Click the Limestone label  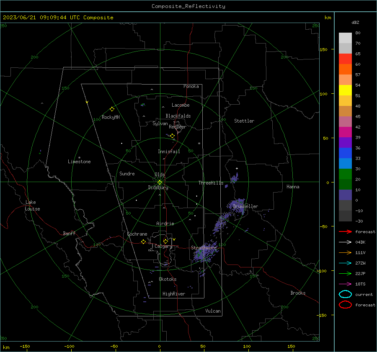tap(79, 162)
